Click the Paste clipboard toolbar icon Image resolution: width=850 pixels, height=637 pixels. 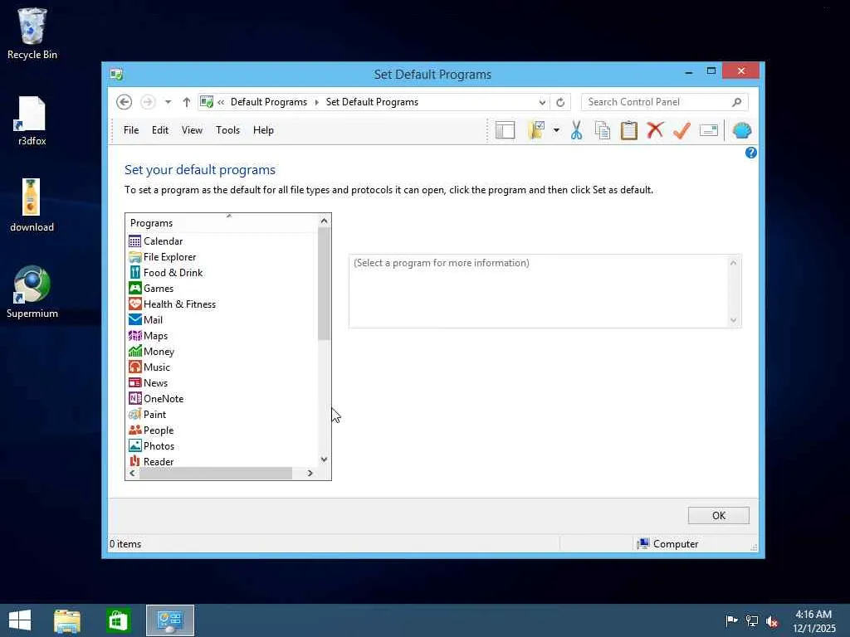629,130
